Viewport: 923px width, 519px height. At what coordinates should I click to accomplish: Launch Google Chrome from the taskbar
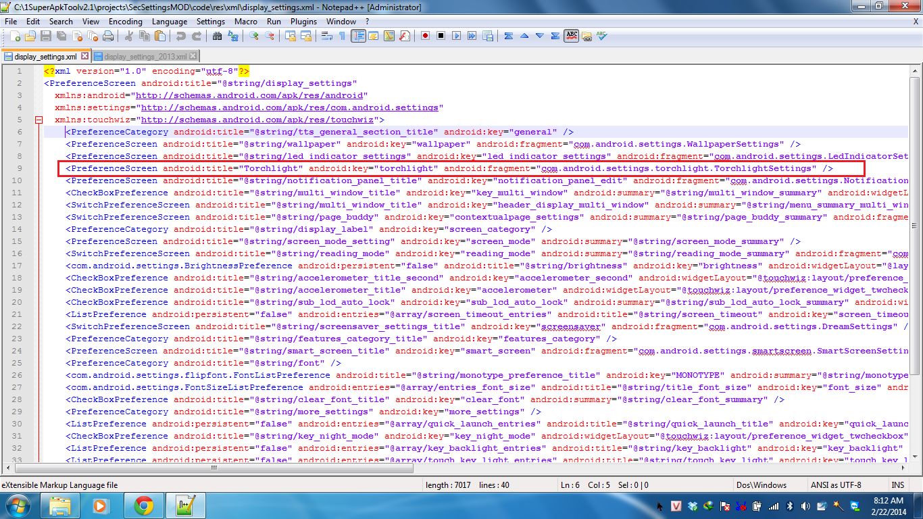[x=143, y=505]
